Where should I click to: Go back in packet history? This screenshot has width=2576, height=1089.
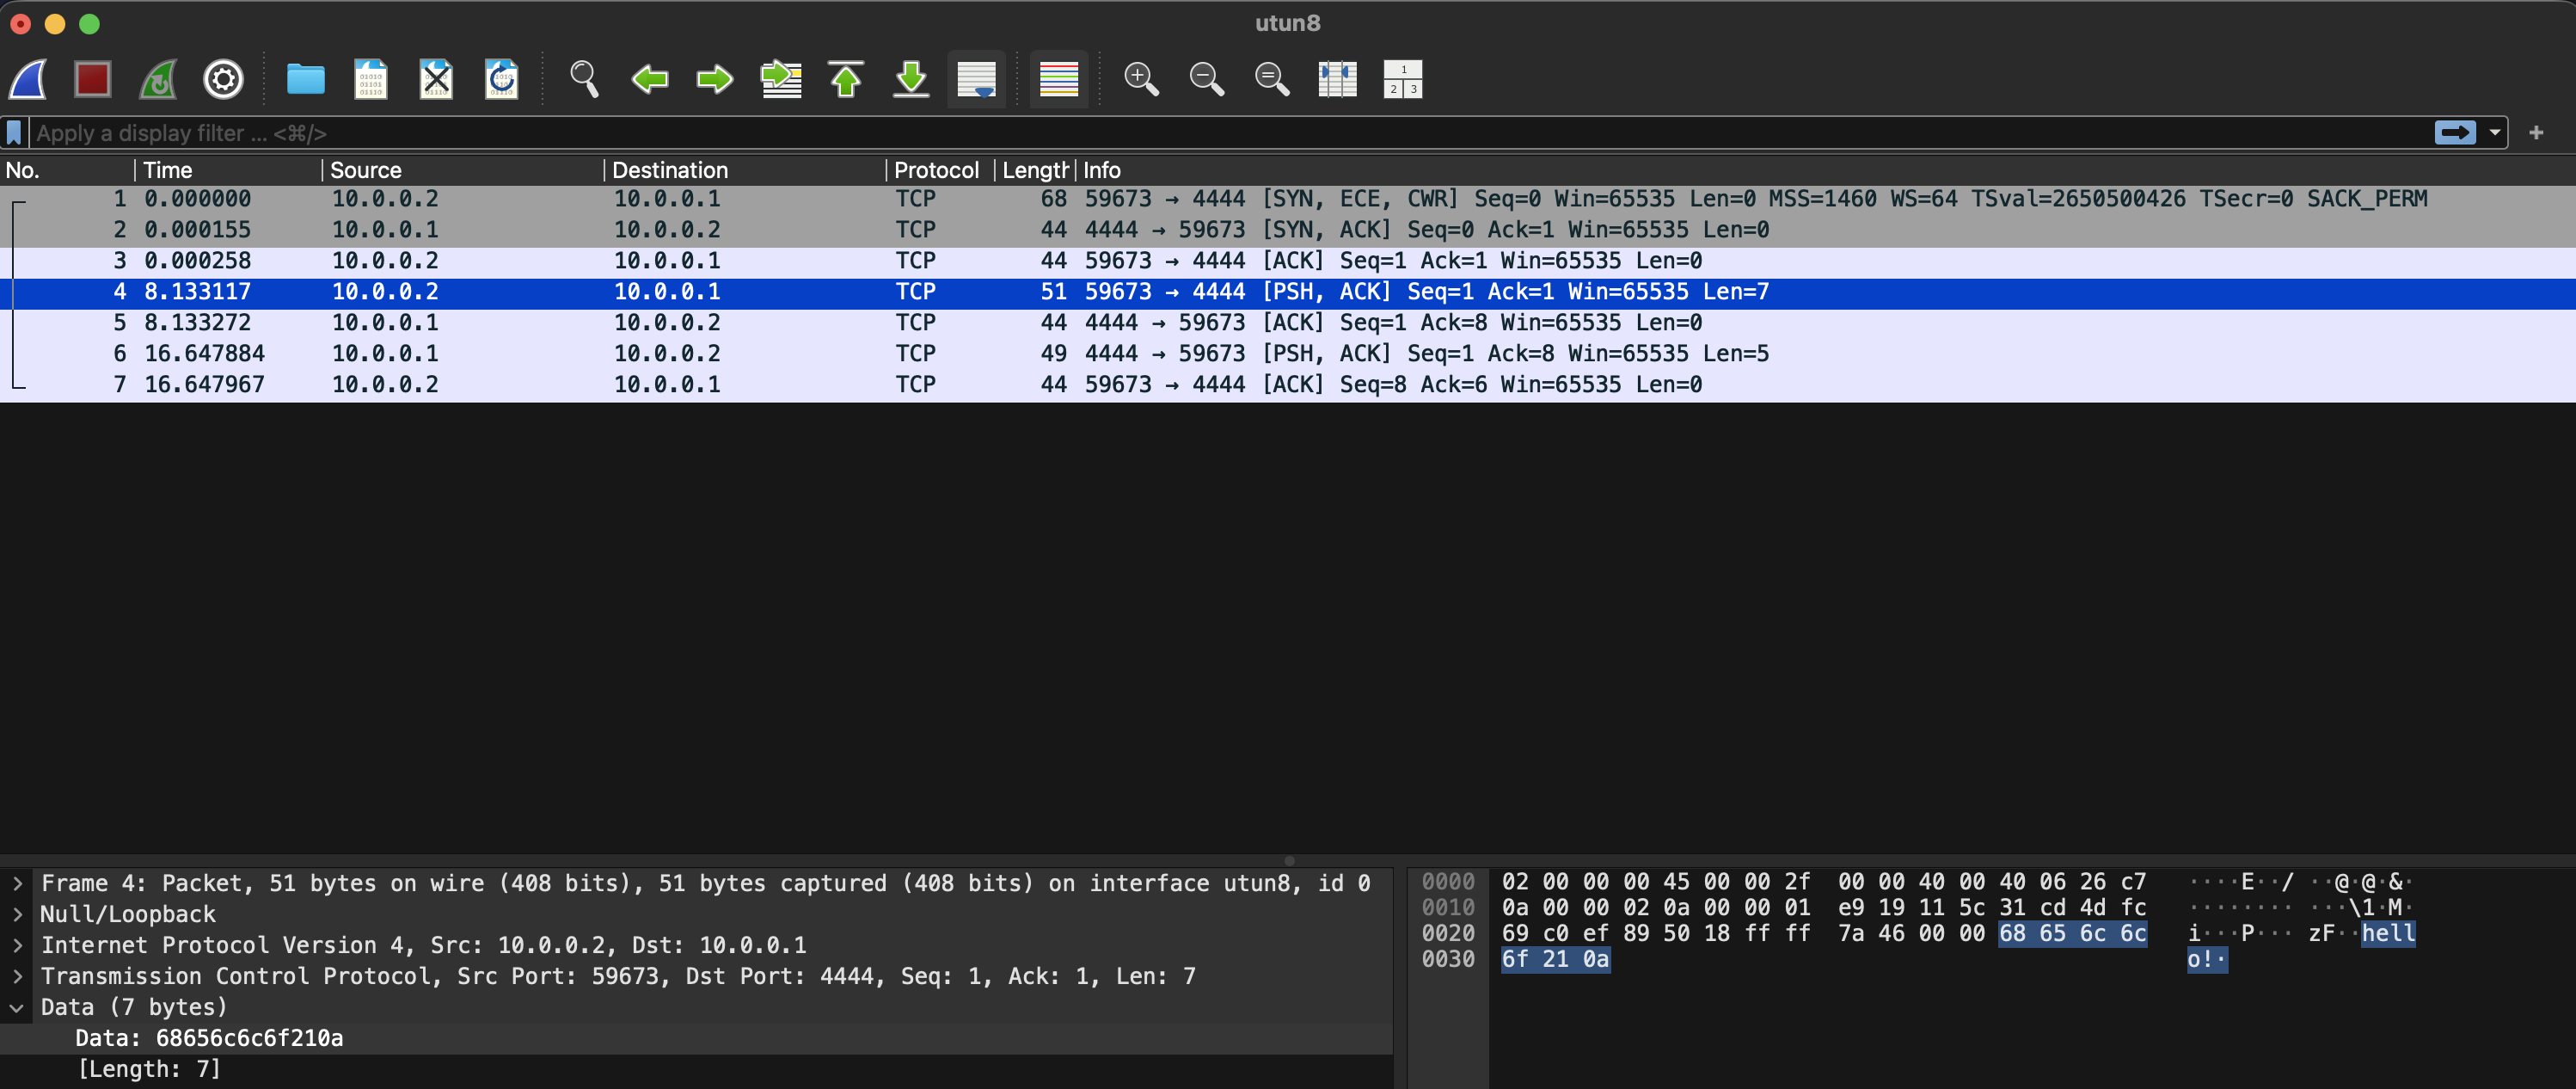coord(650,79)
